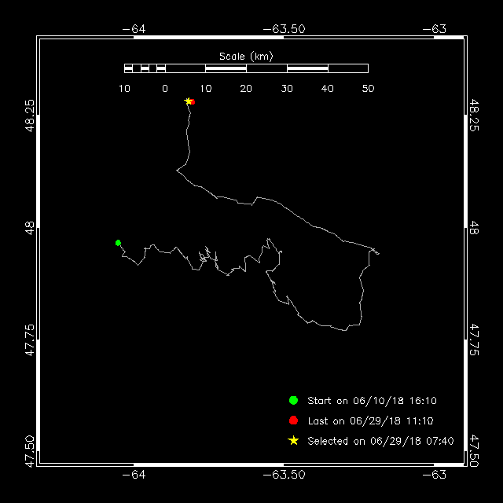Click the red last-position marker on the map

193,102
